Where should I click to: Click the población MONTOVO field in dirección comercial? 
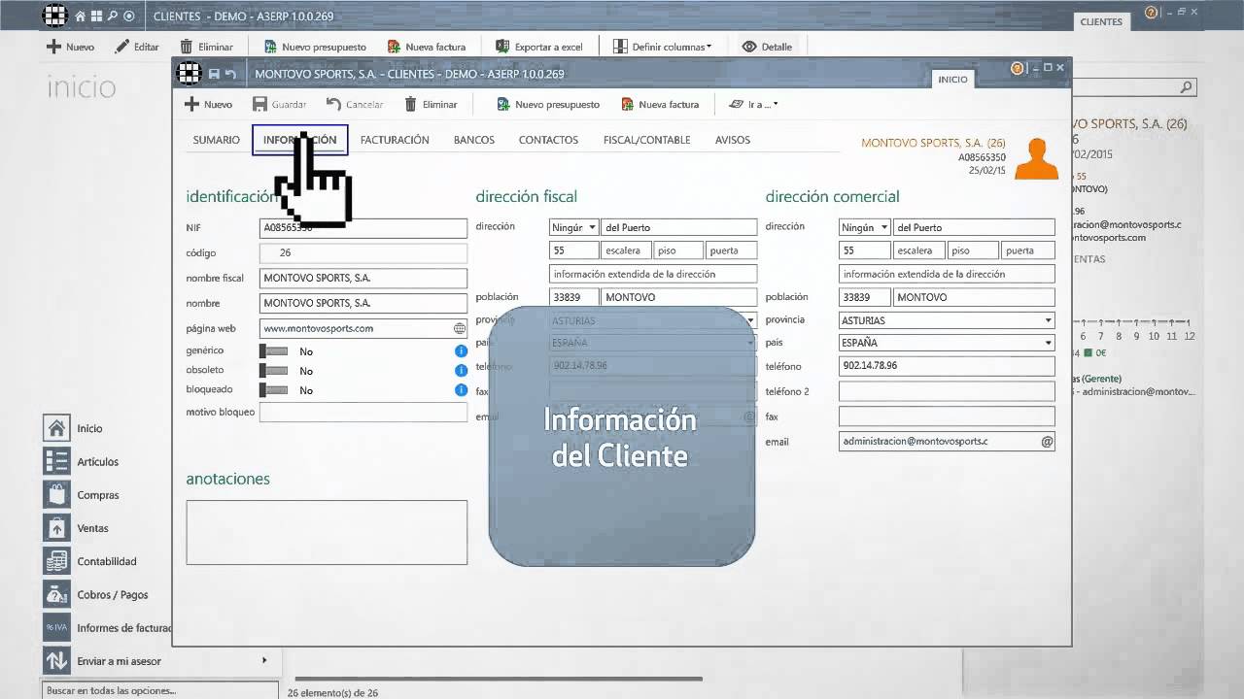[x=974, y=297]
